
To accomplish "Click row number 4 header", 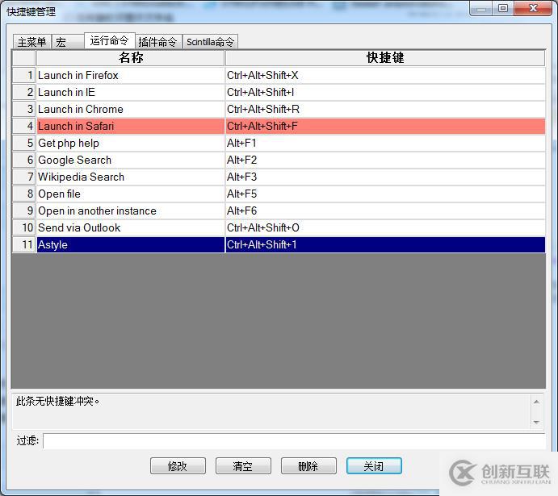I will click(24, 126).
